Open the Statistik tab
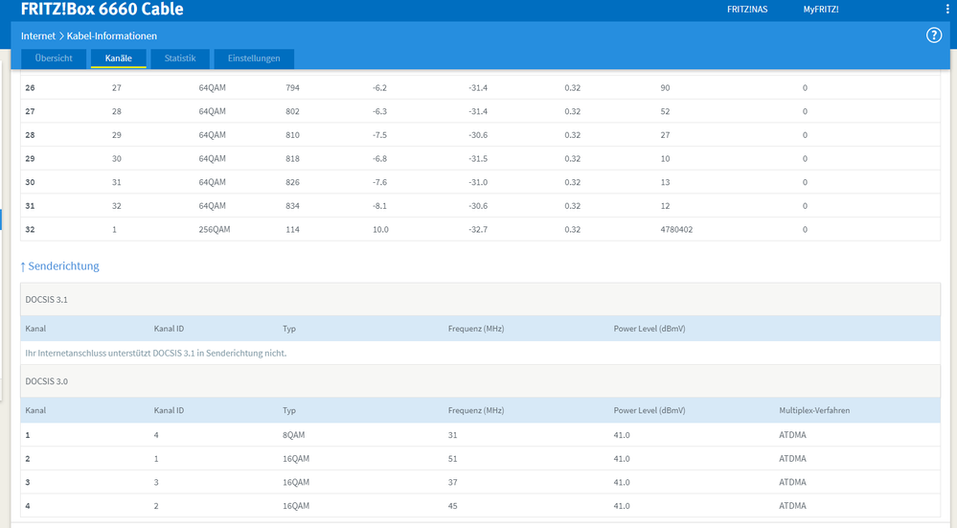 (x=180, y=58)
